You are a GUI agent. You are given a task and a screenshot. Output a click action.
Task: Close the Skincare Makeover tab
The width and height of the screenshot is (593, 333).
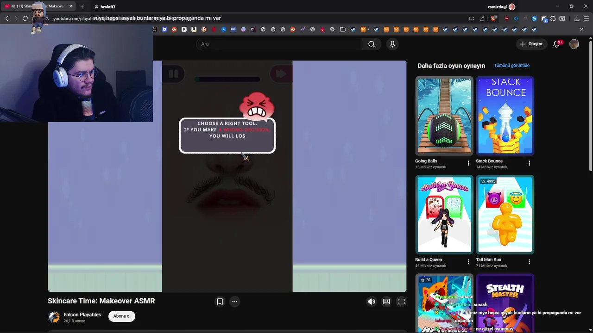[70, 6]
